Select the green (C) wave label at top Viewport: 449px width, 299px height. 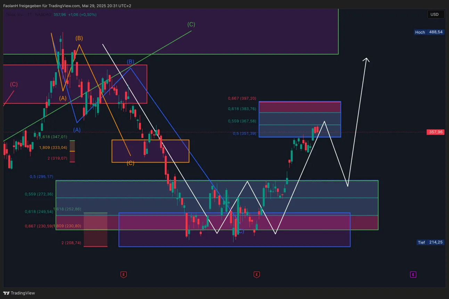pyautogui.click(x=191, y=24)
